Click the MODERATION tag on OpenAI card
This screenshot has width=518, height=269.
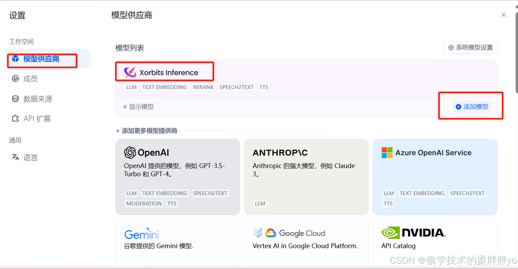tap(144, 203)
